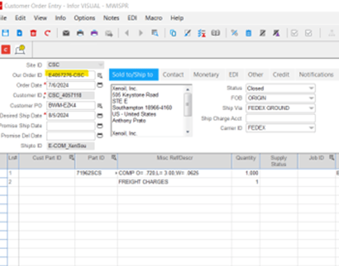The width and height of the screenshot is (339, 266).
Task: Click the pencil edit icon in toolbar
Action: click(x=187, y=33)
